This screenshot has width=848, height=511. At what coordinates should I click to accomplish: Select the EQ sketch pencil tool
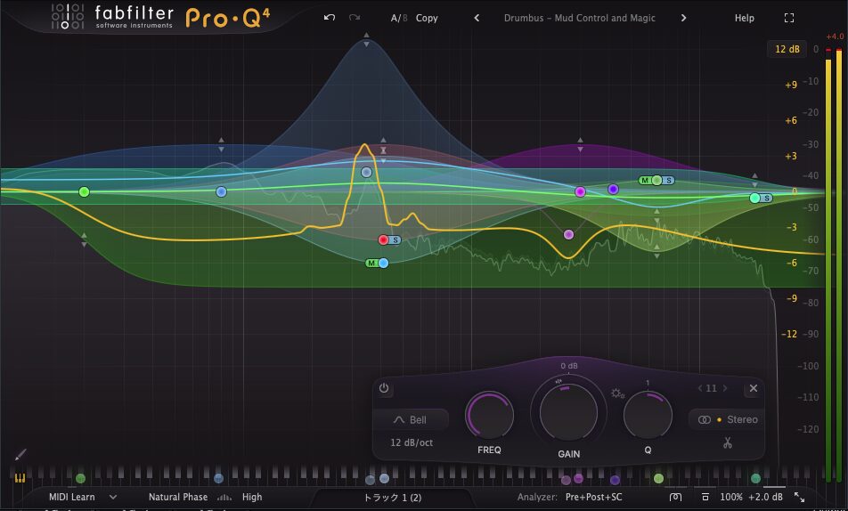pos(20,454)
